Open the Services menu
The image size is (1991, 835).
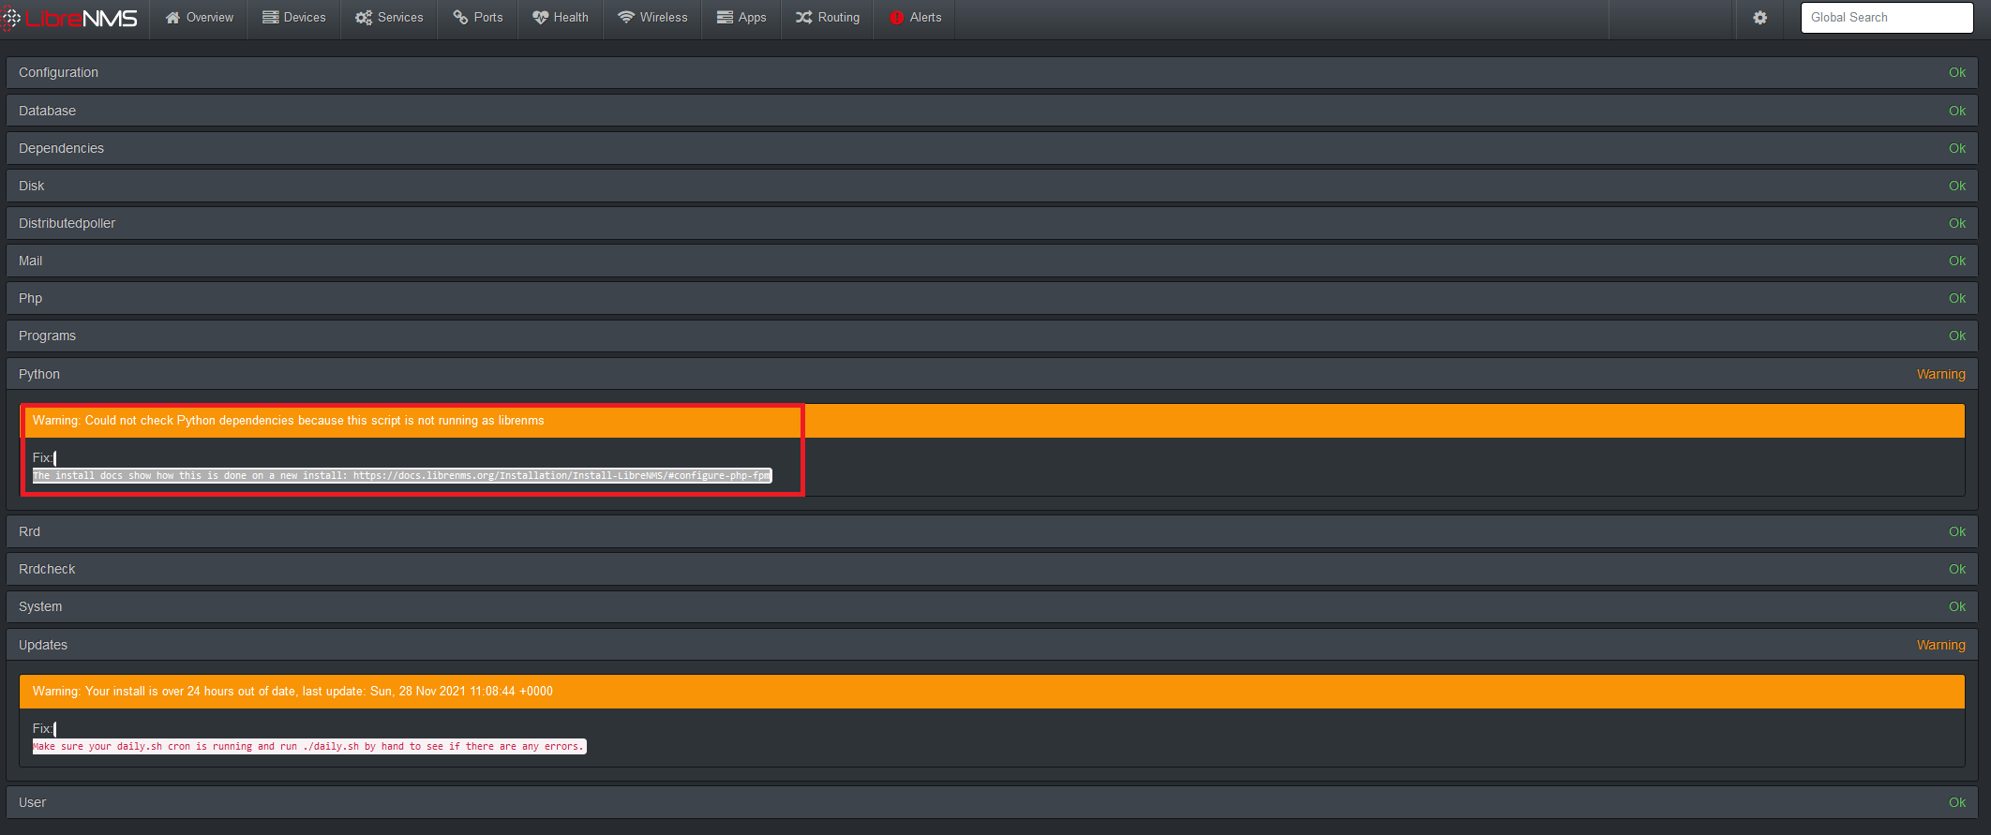tap(389, 18)
